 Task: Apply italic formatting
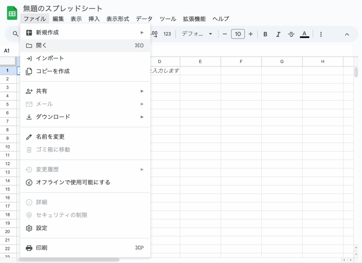278,34
